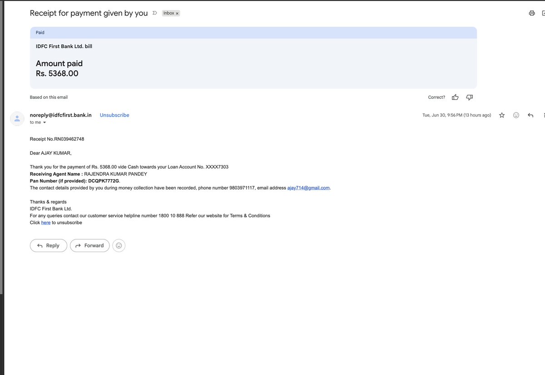Click the 'Rs. 5368.00' amount in card
The height and width of the screenshot is (375, 545).
tap(57, 73)
